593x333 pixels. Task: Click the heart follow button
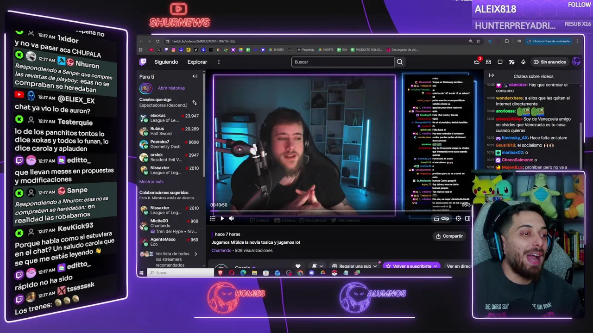coord(298,266)
